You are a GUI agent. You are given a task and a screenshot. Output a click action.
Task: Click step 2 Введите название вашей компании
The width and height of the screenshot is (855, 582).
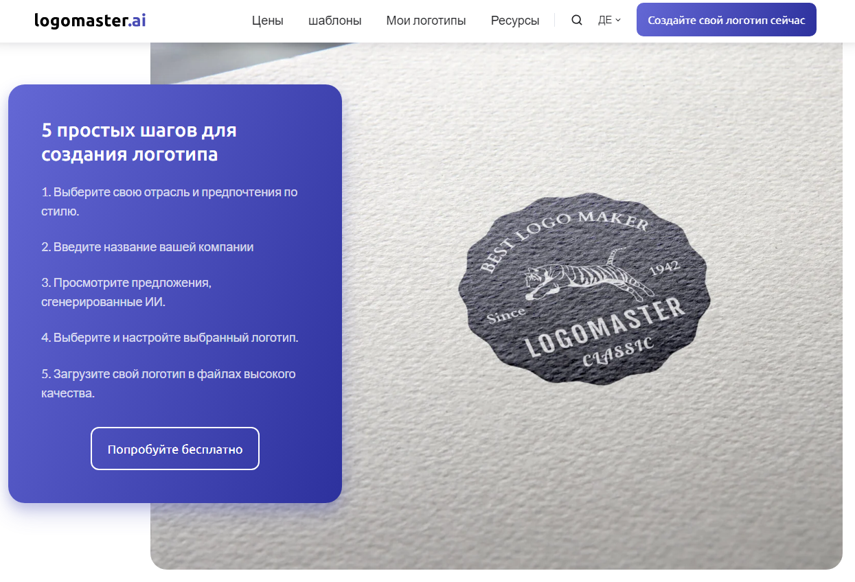pyautogui.click(x=148, y=246)
